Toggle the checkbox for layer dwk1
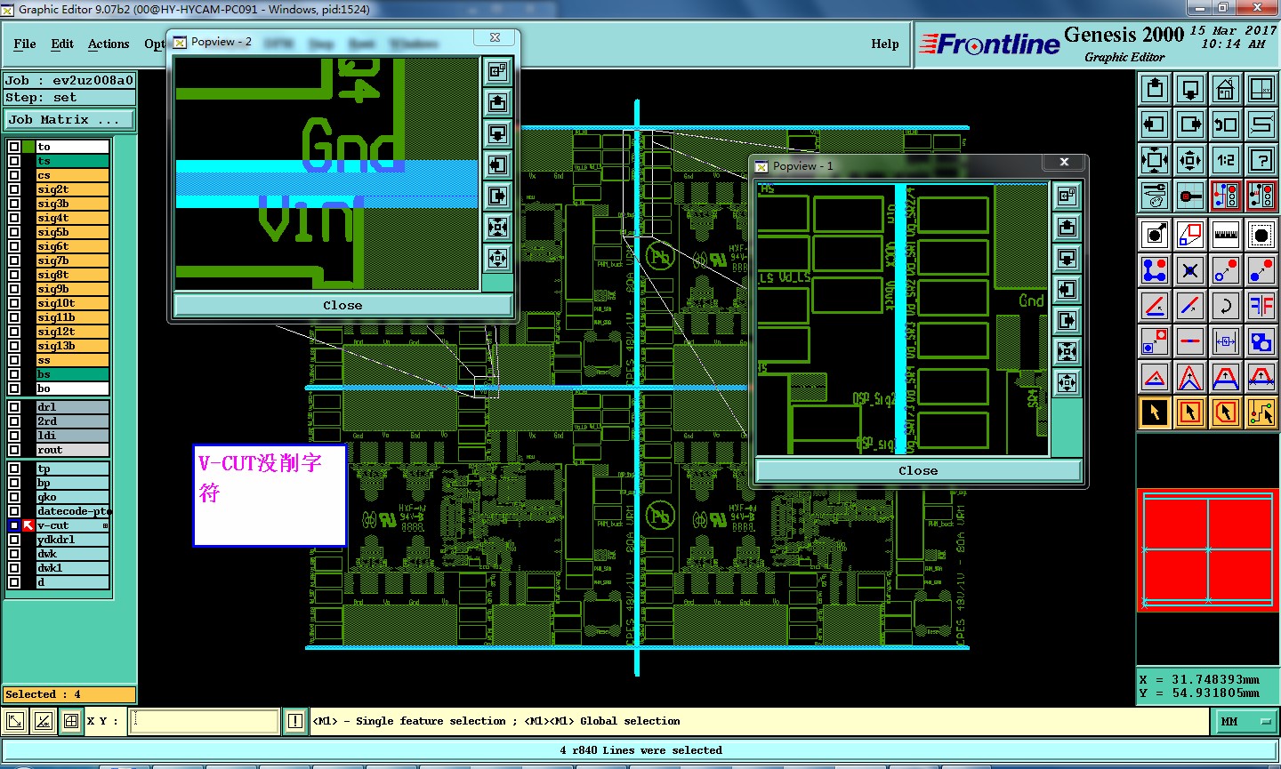Image resolution: width=1281 pixels, height=769 pixels. coord(14,568)
